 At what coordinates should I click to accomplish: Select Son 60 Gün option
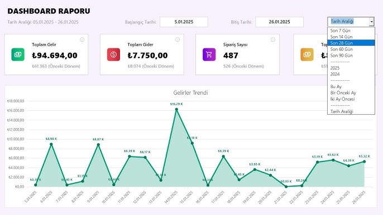coord(351,49)
